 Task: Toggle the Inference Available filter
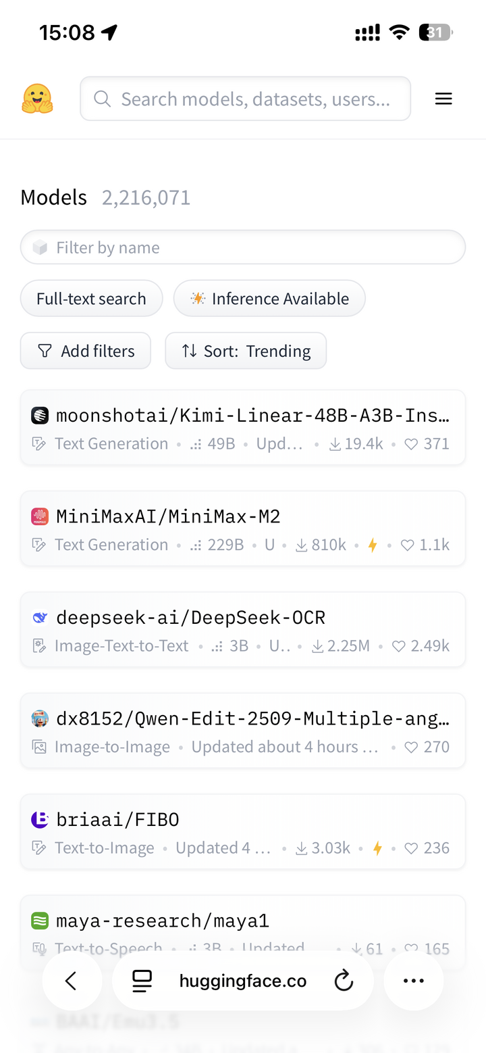point(269,299)
